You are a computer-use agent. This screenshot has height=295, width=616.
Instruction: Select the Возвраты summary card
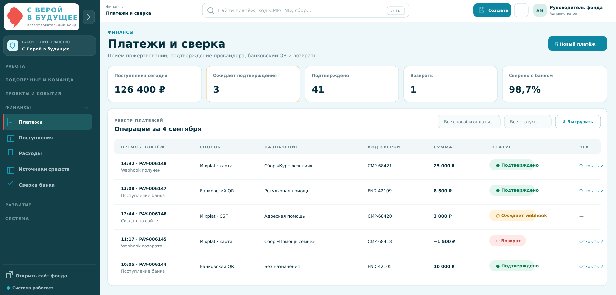tap(450, 84)
